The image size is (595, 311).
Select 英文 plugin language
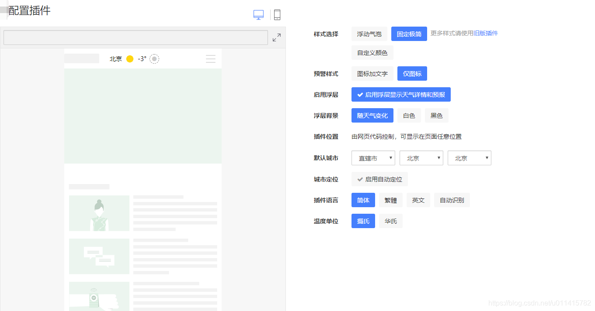418,200
